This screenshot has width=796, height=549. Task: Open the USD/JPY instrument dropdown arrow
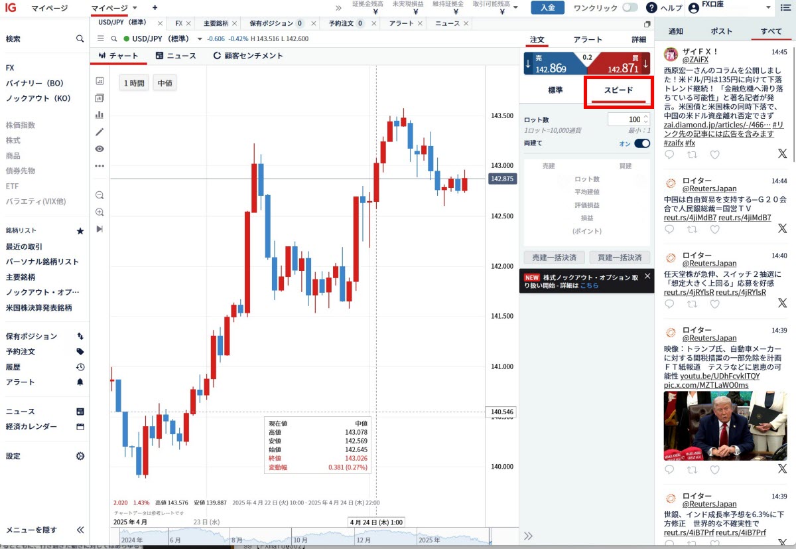(x=199, y=39)
